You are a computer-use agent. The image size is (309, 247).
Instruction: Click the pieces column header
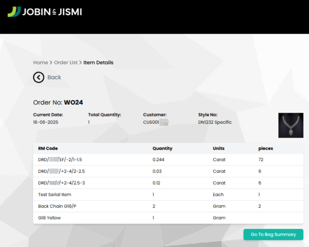tap(265, 148)
